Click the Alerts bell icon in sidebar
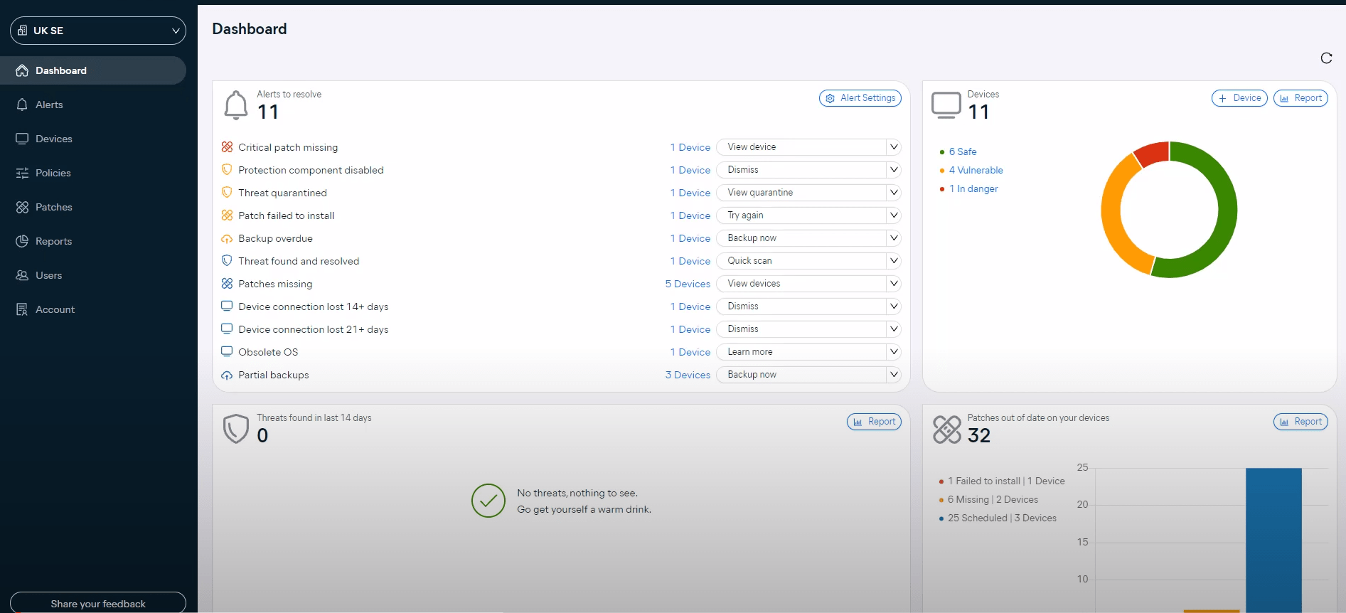Image resolution: width=1346 pixels, height=613 pixels. click(22, 105)
